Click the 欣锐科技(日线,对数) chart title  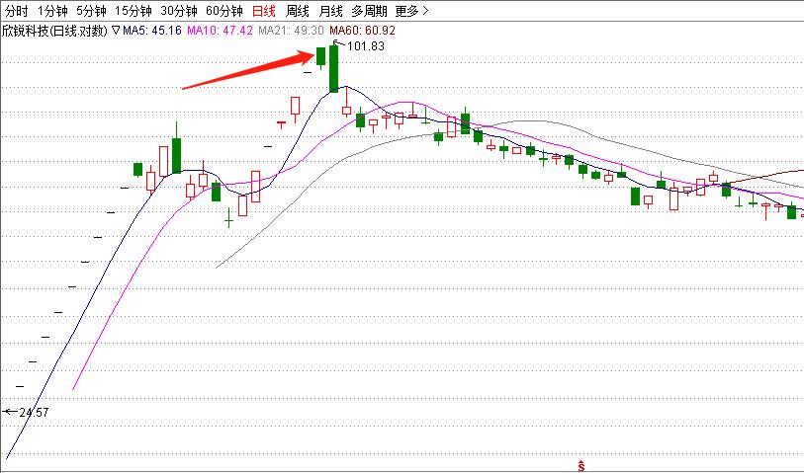coord(54,31)
